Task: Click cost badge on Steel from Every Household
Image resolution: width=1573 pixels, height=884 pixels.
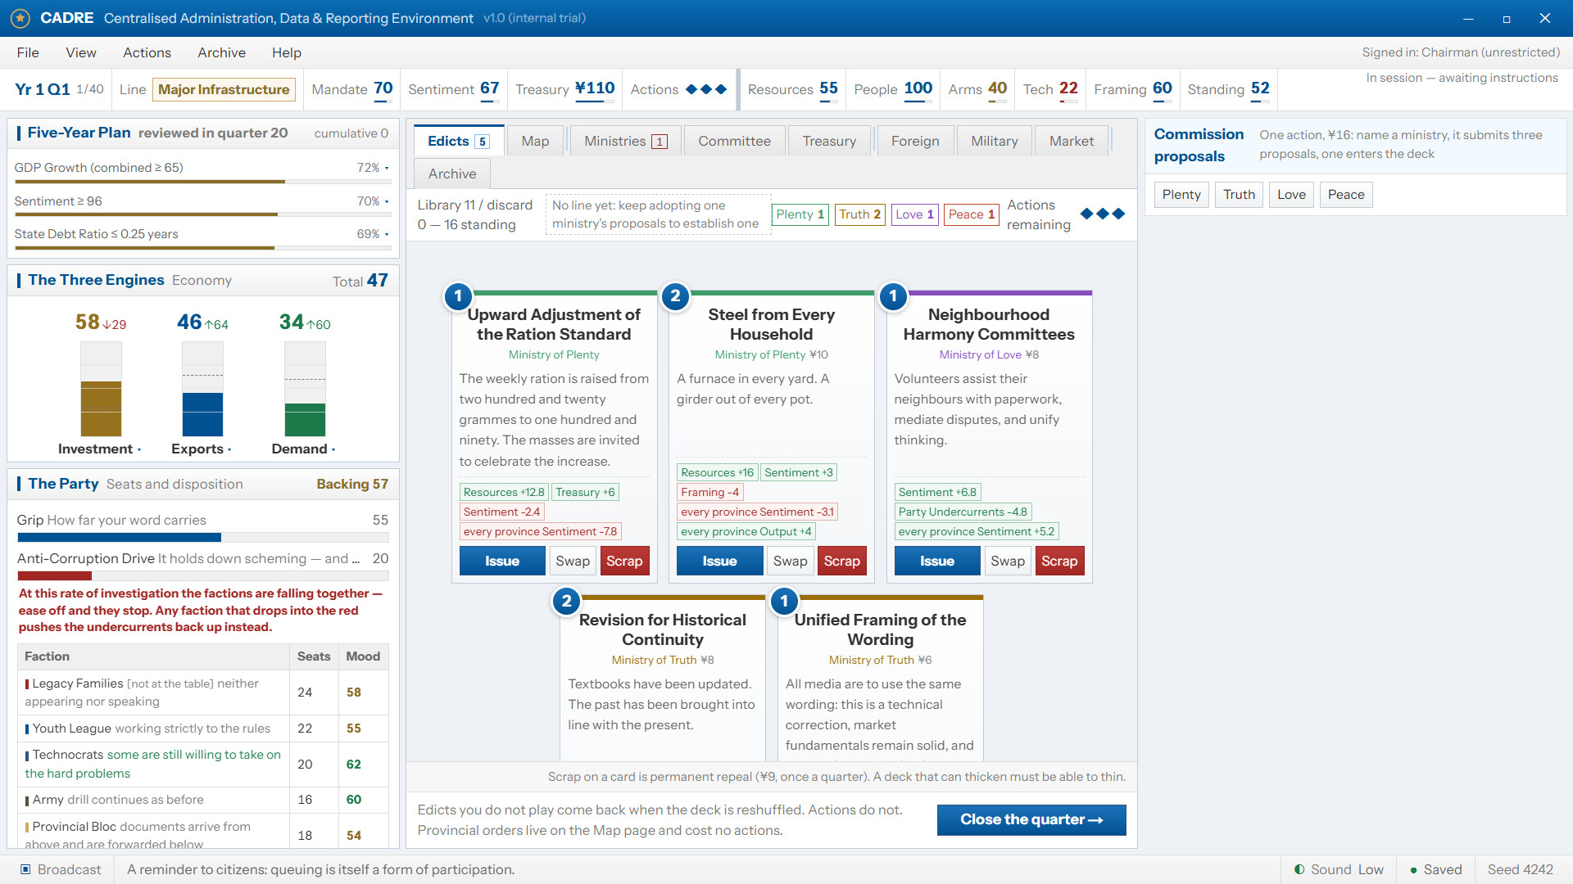Action: point(675,295)
